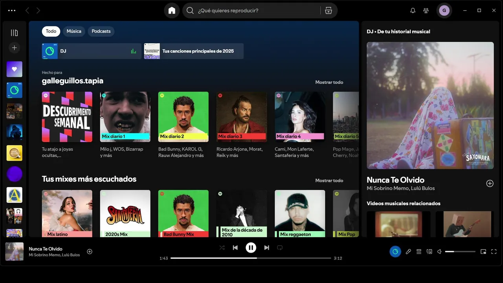Seek within the song progress bar
This screenshot has width=503, height=283.
tap(251, 258)
